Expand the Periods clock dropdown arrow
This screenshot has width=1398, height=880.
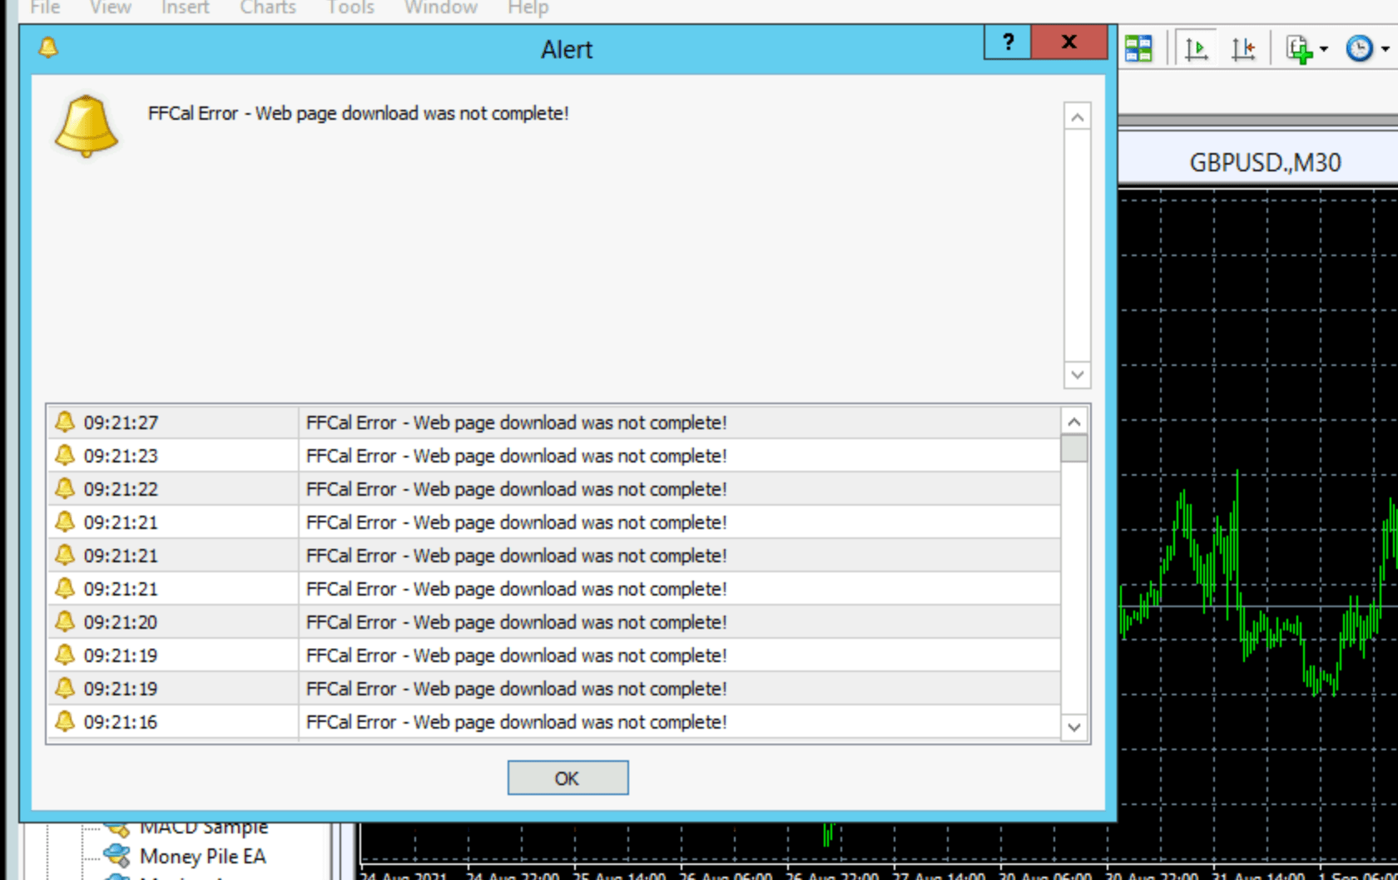pyautogui.click(x=1385, y=49)
